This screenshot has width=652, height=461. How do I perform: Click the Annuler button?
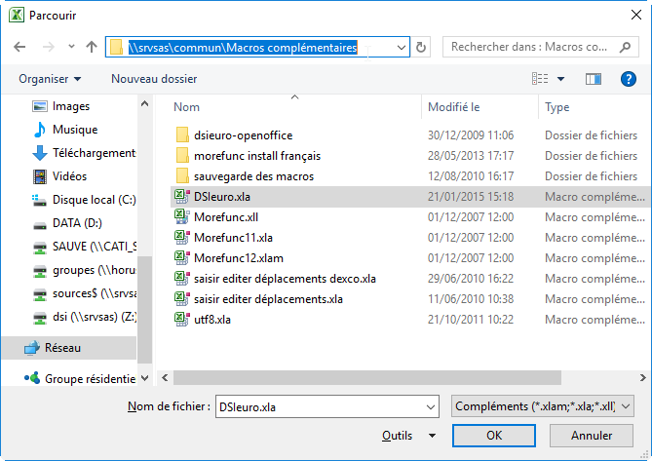[592, 436]
